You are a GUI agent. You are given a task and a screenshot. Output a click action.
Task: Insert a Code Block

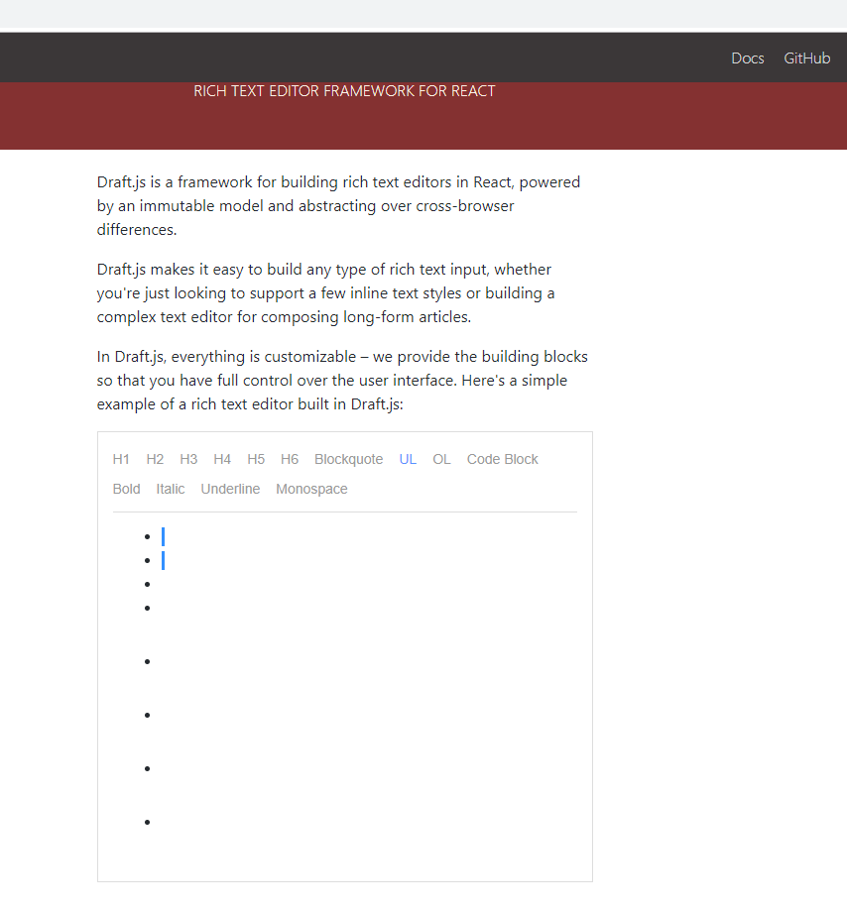coord(502,459)
